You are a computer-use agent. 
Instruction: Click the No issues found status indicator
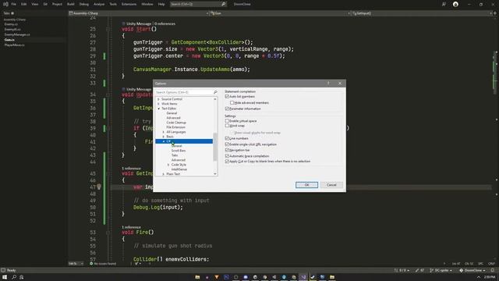click(103, 264)
